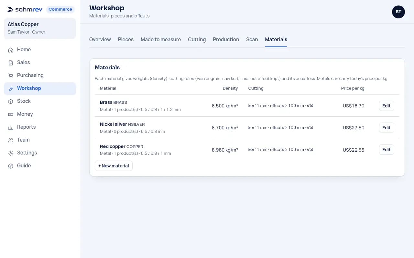Viewport: 414px width, 258px height.
Task: Select the Materials tab
Action: [276, 39]
